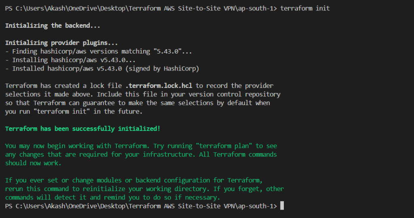Image resolution: width=414 pixels, height=218 pixels.
Task: Place cursor at the final PowerShell prompt
Action: (x=282, y=206)
